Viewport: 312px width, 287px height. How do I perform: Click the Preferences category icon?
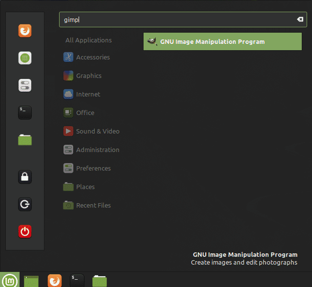coord(68,168)
